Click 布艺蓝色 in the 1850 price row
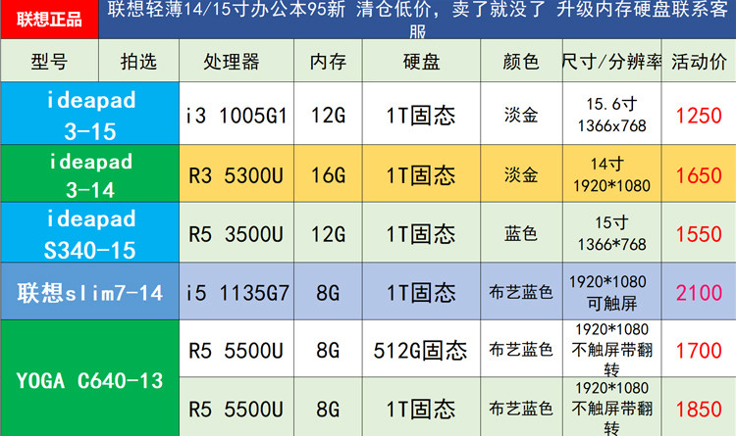 coord(521,407)
